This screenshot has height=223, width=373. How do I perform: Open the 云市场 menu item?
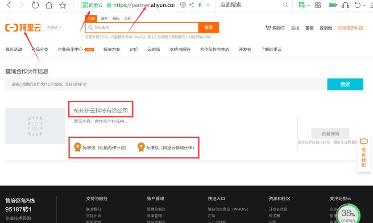coord(153,50)
